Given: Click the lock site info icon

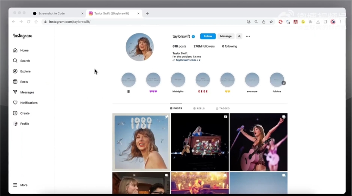Looking at the screenshot, I should (45, 22).
